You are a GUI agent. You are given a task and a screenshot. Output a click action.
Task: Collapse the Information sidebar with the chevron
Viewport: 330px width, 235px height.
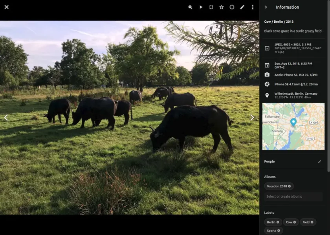266,7
